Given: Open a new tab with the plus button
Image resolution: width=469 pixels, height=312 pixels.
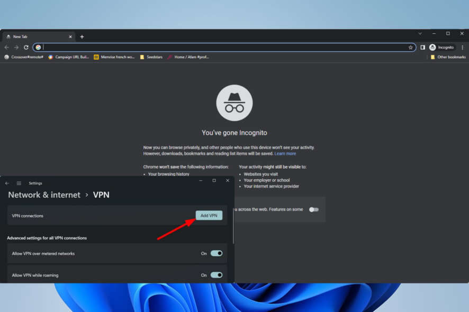Looking at the screenshot, I should tap(82, 37).
